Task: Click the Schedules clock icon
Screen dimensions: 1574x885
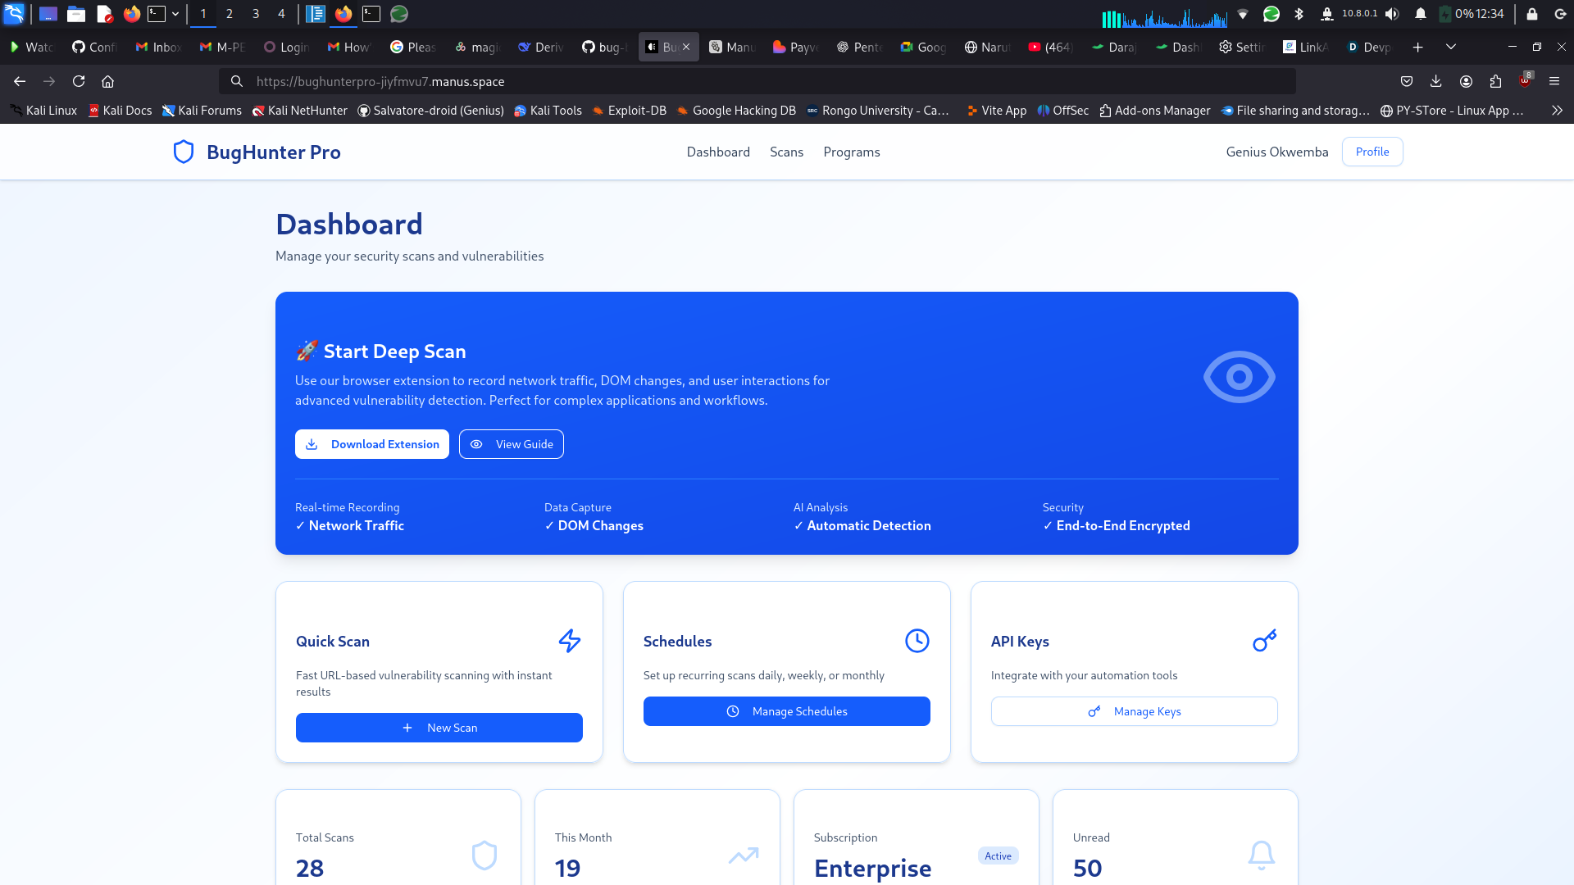Action: pyautogui.click(x=917, y=641)
